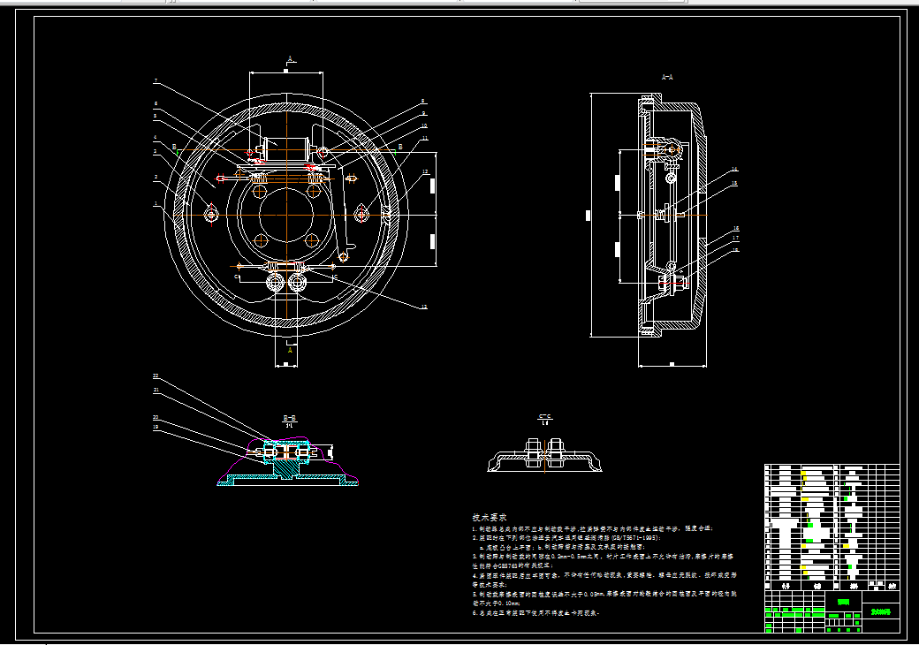Select the top A cutting-plane label
Screen dimensions: 919x645
click(290, 58)
